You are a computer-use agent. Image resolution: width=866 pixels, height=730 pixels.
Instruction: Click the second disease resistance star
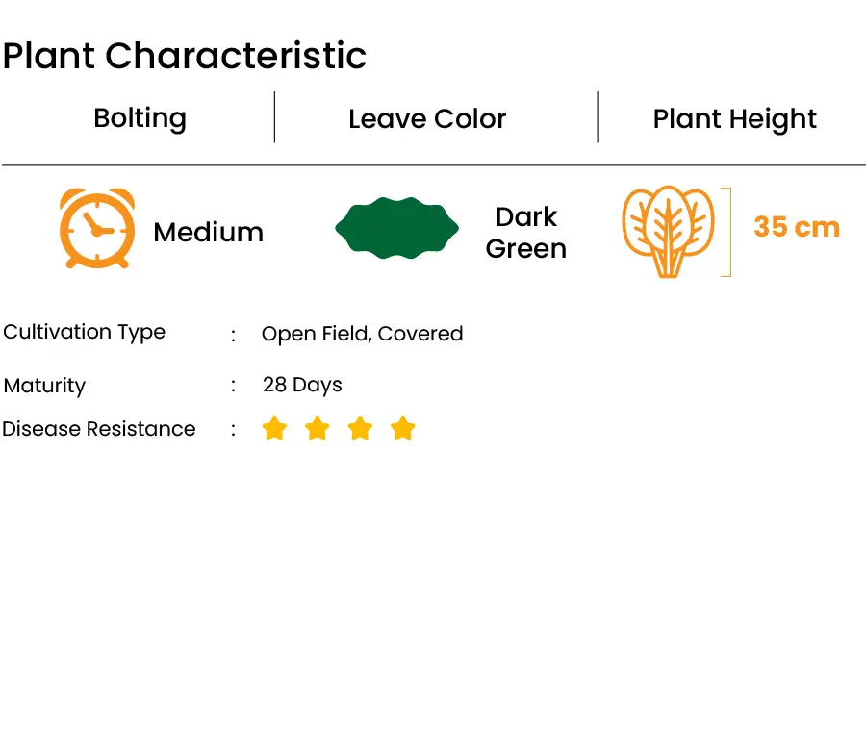318,429
